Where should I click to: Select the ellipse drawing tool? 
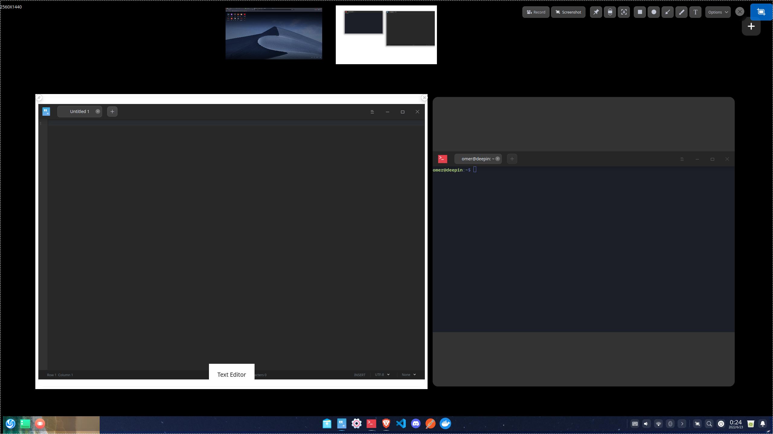point(653,12)
